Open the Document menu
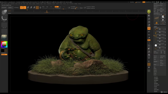168x94 pixels. (x=12, y=4)
